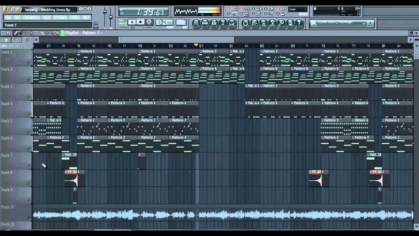
Task: Mute Track 1 using its green dot
Action: 29,63
